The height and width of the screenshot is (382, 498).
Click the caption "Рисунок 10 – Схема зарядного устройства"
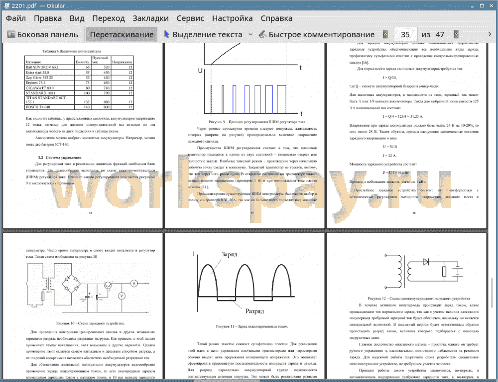tap(91, 323)
